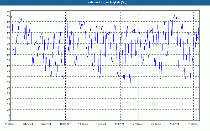Click the chart title 'relative Luftfeuchtigkeit [%]'
The height and width of the screenshot is (131, 210).
coord(107,2)
